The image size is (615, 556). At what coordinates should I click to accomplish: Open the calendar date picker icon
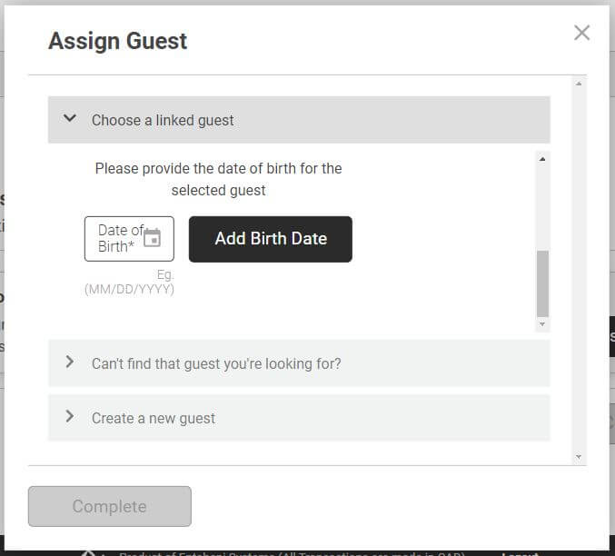152,238
